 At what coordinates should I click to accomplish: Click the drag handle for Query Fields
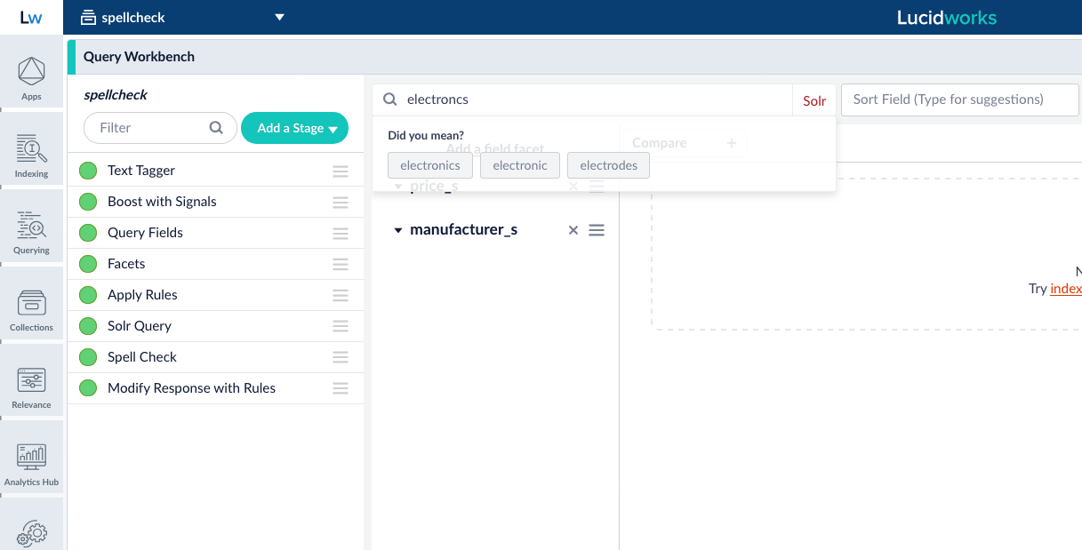point(341,233)
